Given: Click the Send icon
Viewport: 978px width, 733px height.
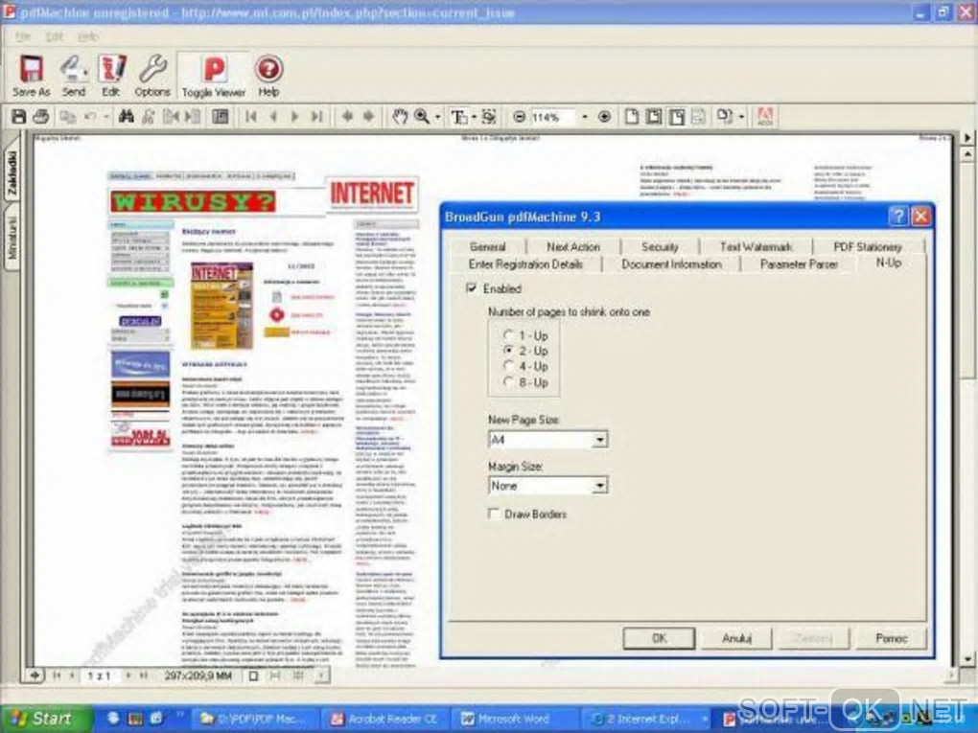Looking at the screenshot, I should pos(74,76).
